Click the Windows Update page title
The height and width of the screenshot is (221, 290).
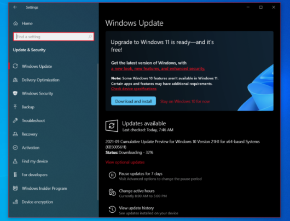pos(135,23)
